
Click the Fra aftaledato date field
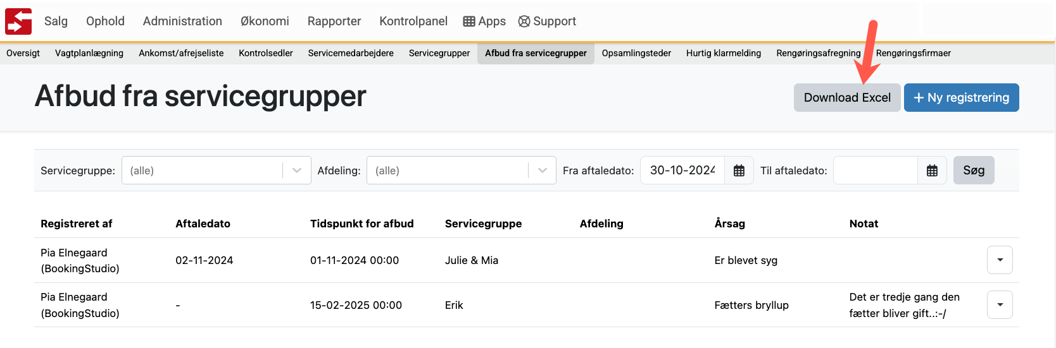click(682, 171)
